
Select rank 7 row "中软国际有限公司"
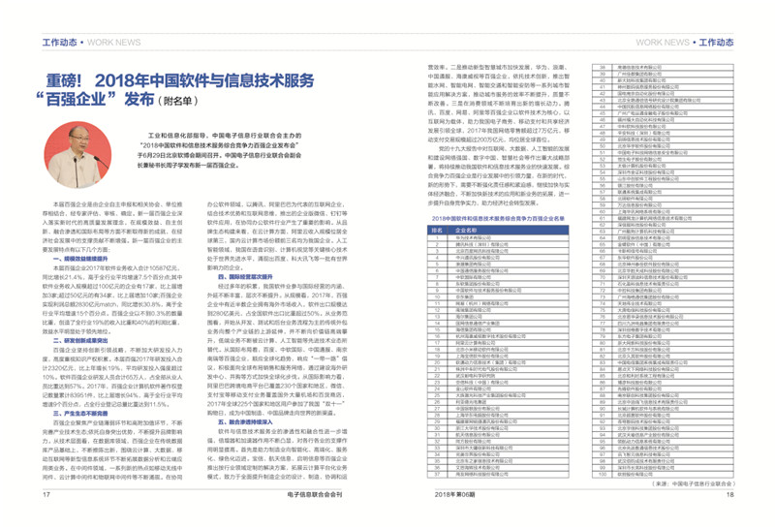pos(498,277)
